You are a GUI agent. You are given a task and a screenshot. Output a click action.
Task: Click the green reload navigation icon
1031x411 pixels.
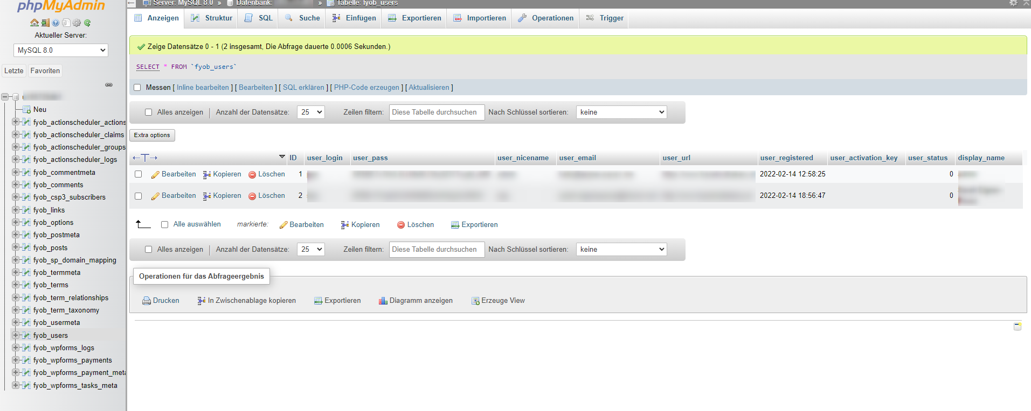click(x=87, y=23)
